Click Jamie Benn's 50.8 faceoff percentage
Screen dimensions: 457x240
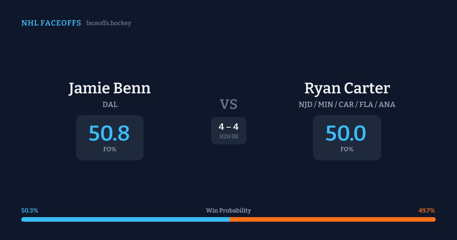(x=109, y=133)
